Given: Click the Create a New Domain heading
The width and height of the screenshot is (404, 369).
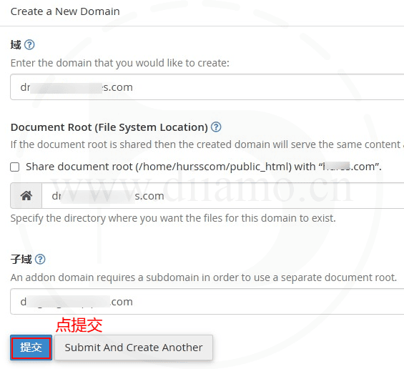Looking at the screenshot, I should coord(65,11).
